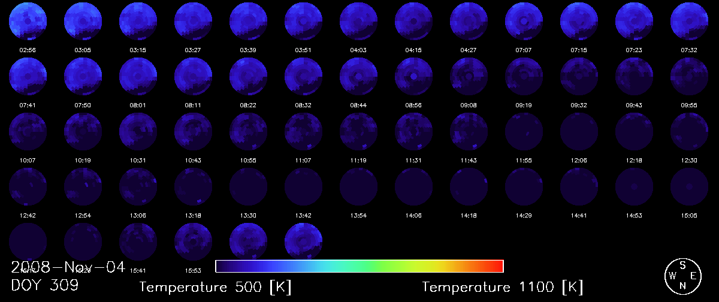This screenshot has height=302, width=719.
Task: Open the 07:07 temperature map disk
Action: click(x=524, y=21)
